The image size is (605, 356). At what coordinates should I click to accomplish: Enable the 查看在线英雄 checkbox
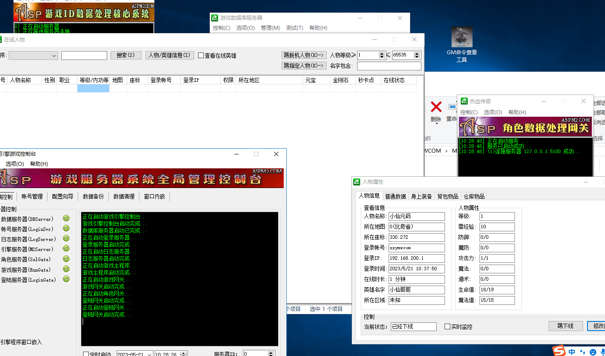click(201, 56)
